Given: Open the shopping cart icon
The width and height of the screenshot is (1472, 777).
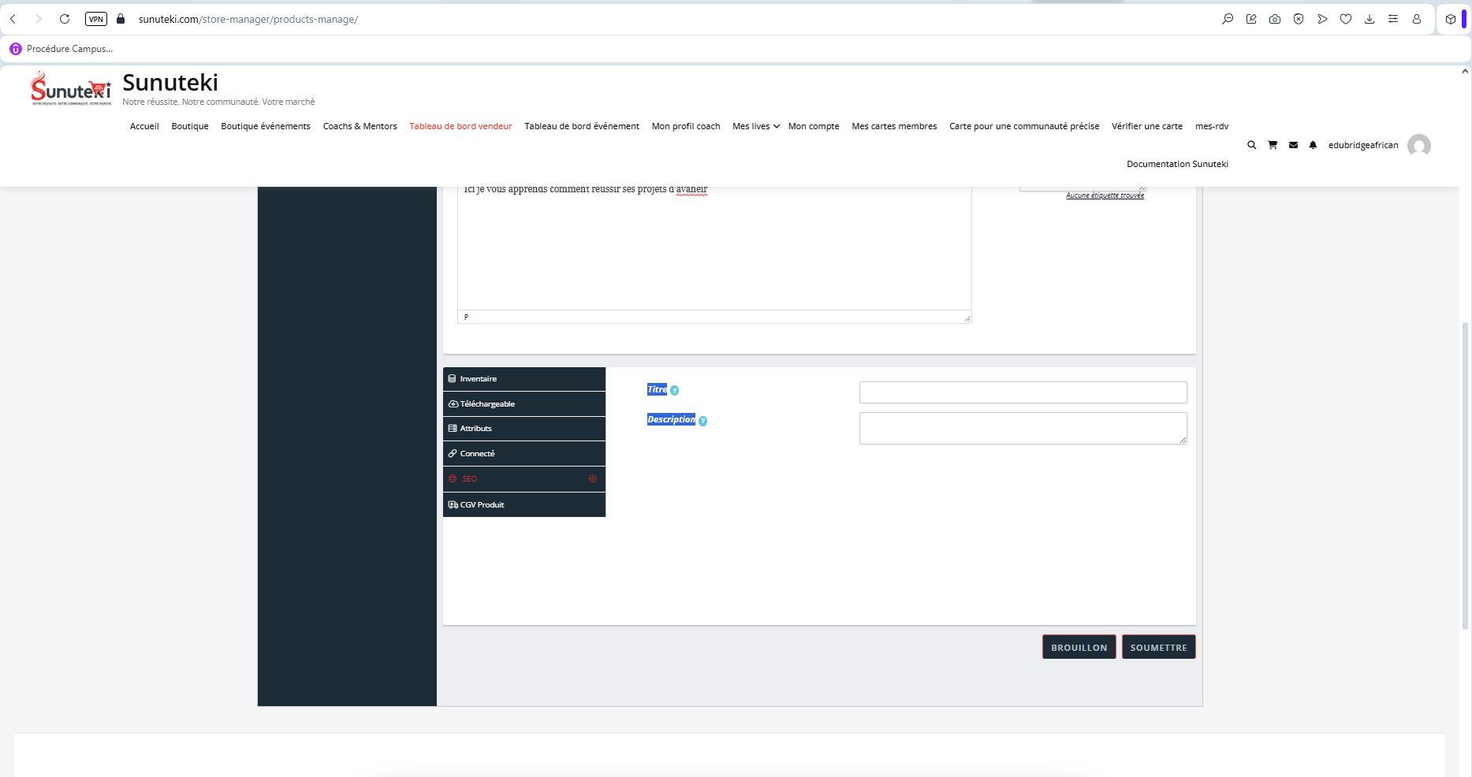Looking at the screenshot, I should [1272, 145].
